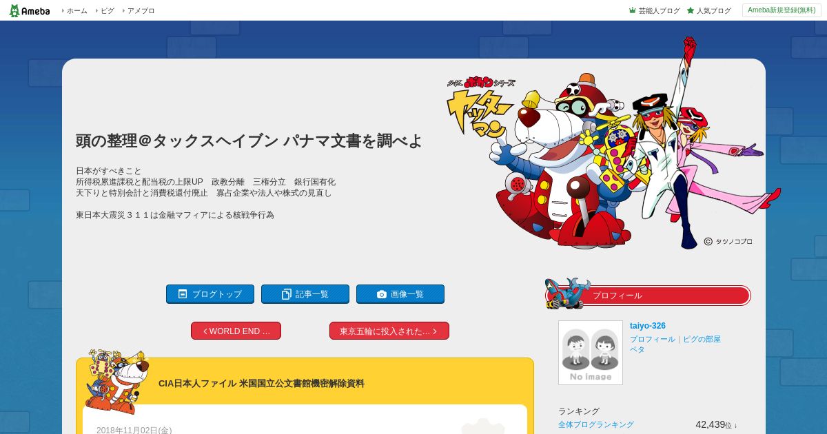Open 画像一覧 gallery

point(400,294)
